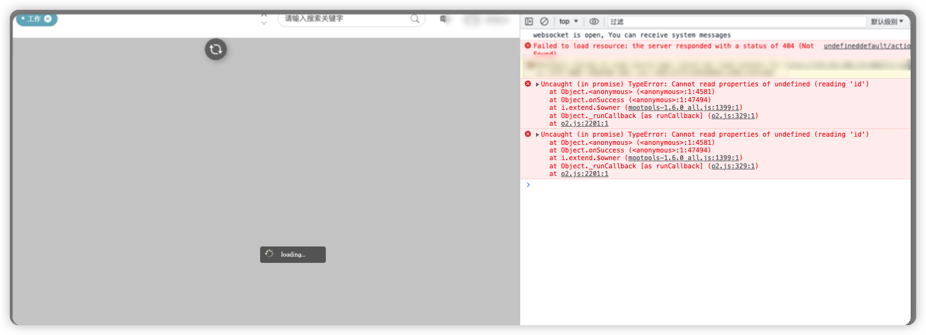Viewport: 926px width, 335px height.
Task: Click the down chevron left of search box
Action: (x=264, y=23)
